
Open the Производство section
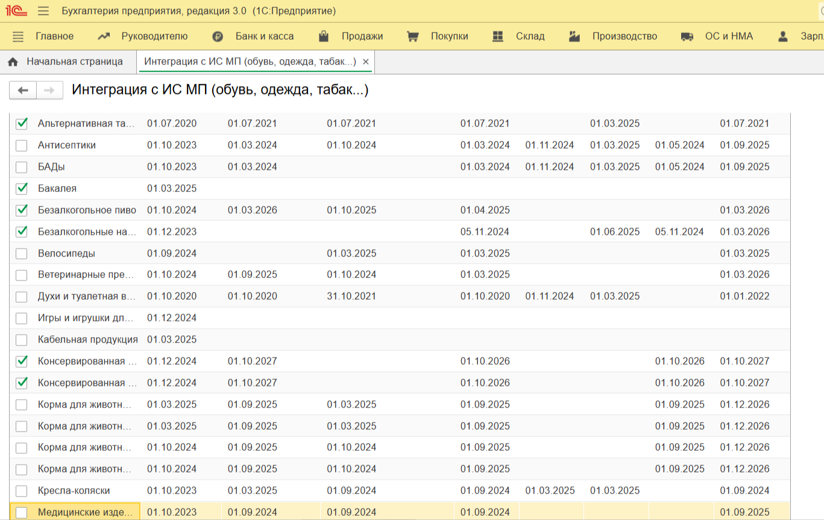click(x=624, y=36)
